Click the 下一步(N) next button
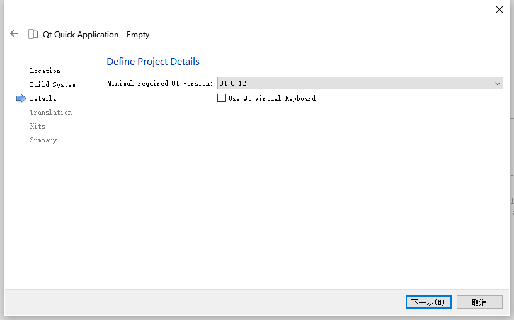This screenshot has width=514, height=320. (428, 302)
